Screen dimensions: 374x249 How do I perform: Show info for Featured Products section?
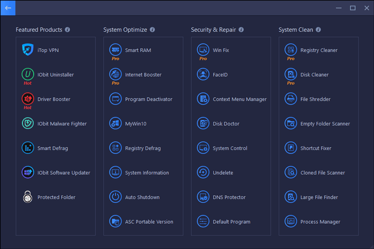pos(67,29)
